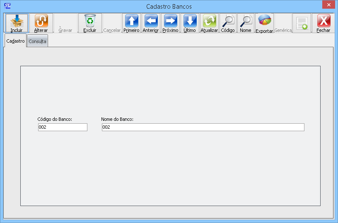Click the Código do Banco field

[x=62, y=127]
